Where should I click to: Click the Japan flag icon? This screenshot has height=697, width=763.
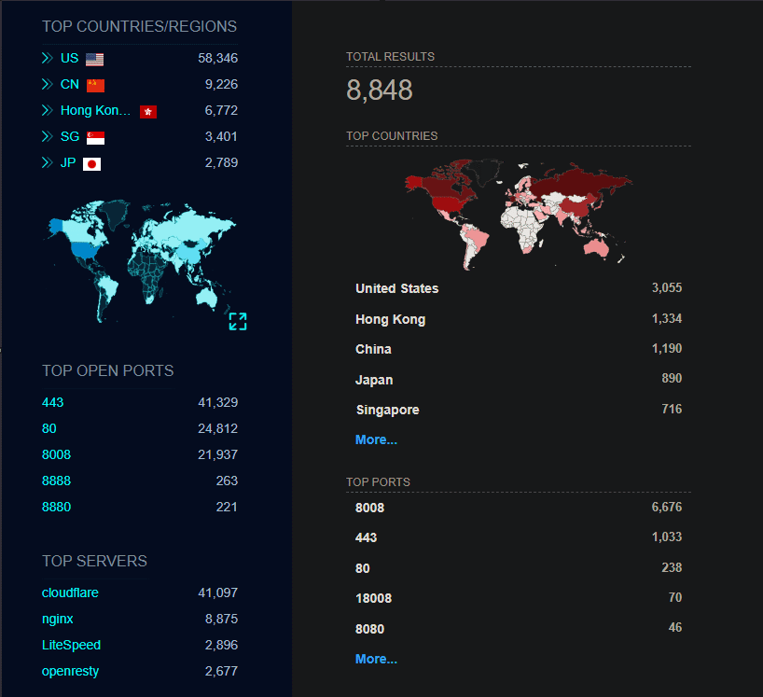tap(90, 162)
